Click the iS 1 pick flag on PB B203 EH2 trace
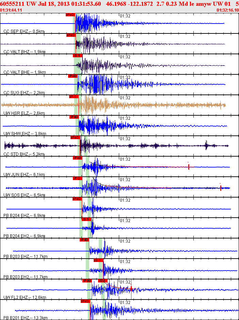This screenshot has width=239, height=320. pyautogui.click(x=98, y=260)
